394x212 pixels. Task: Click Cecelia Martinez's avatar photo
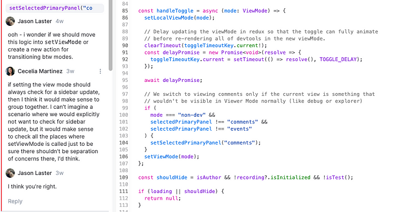[10, 71]
